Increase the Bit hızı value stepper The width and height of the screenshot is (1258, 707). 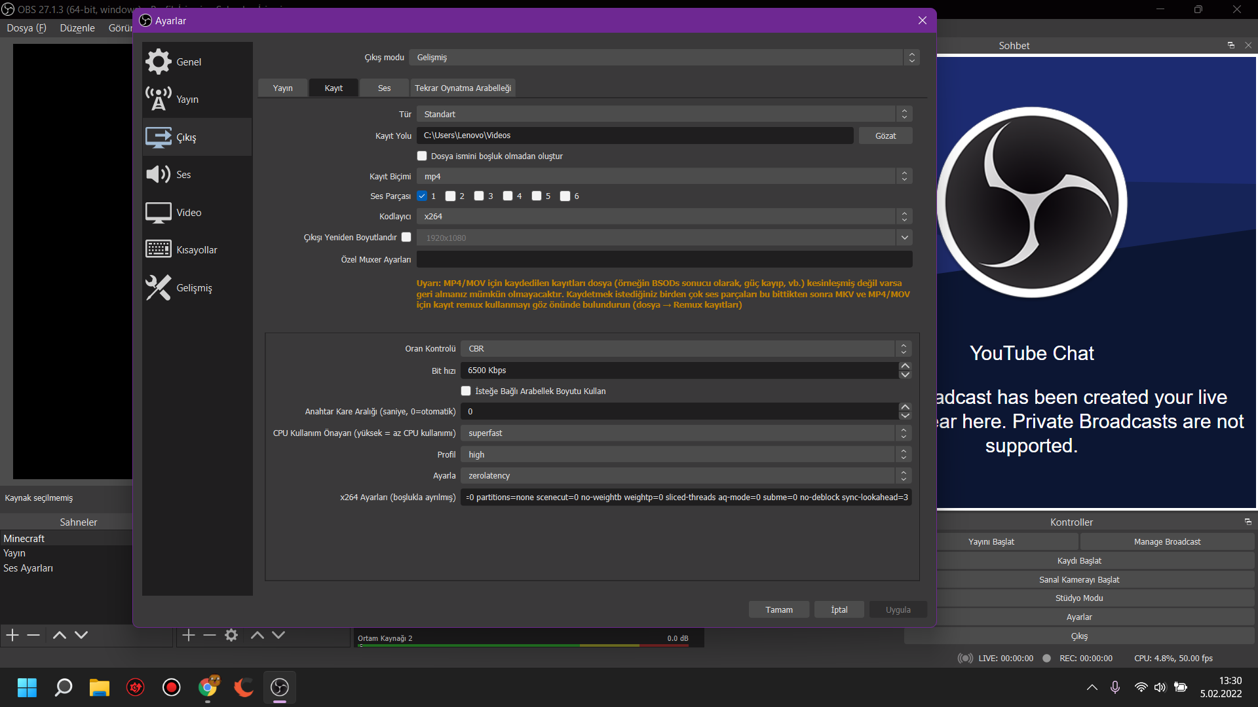(x=905, y=366)
